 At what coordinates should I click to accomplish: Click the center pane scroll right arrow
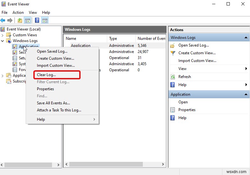[163, 164]
